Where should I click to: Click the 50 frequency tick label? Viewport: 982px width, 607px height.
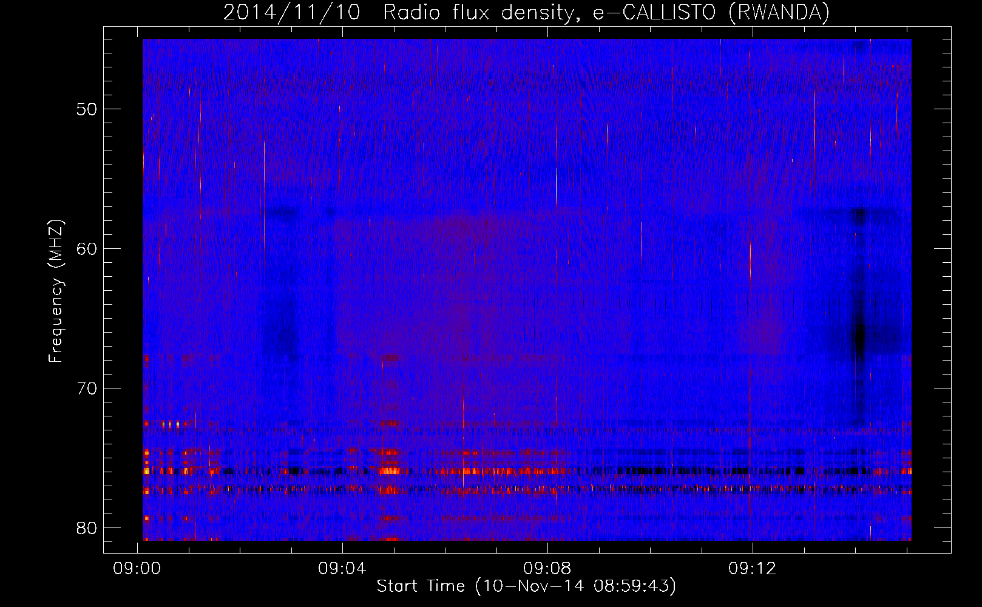click(x=87, y=110)
